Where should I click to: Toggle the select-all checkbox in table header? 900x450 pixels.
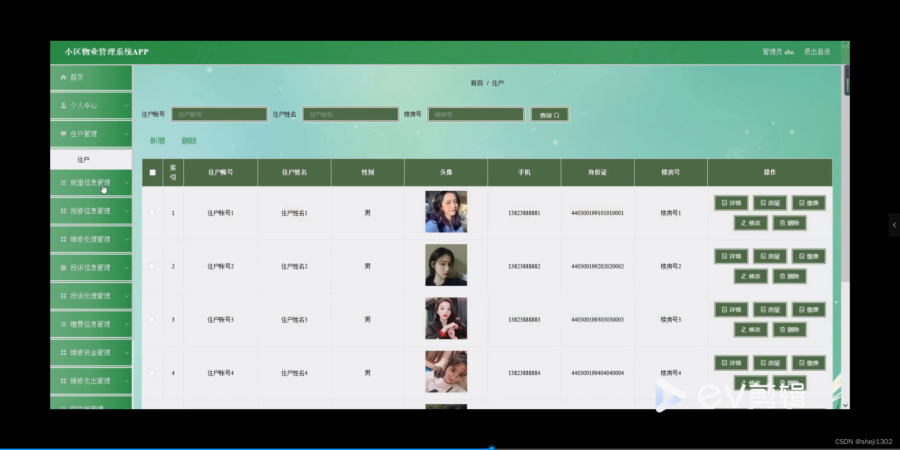click(x=152, y=172)
